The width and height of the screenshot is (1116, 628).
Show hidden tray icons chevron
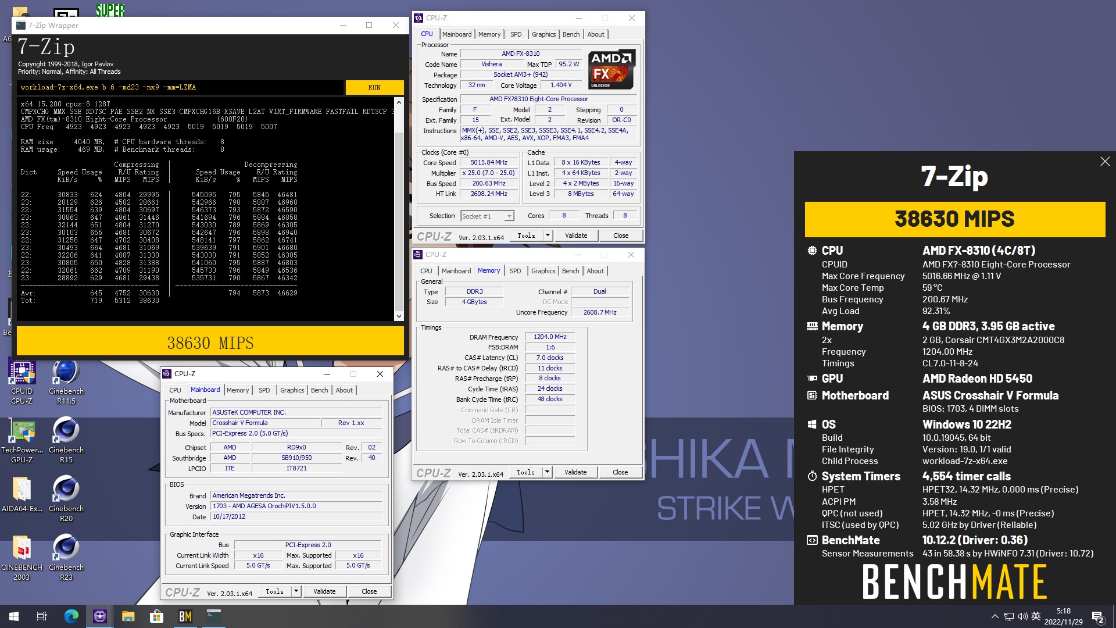(x=995, y=616)
